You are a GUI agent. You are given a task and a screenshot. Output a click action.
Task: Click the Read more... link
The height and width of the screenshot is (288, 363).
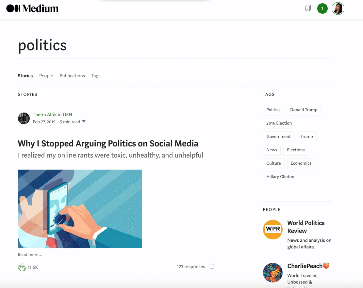[x=30, y=254]
